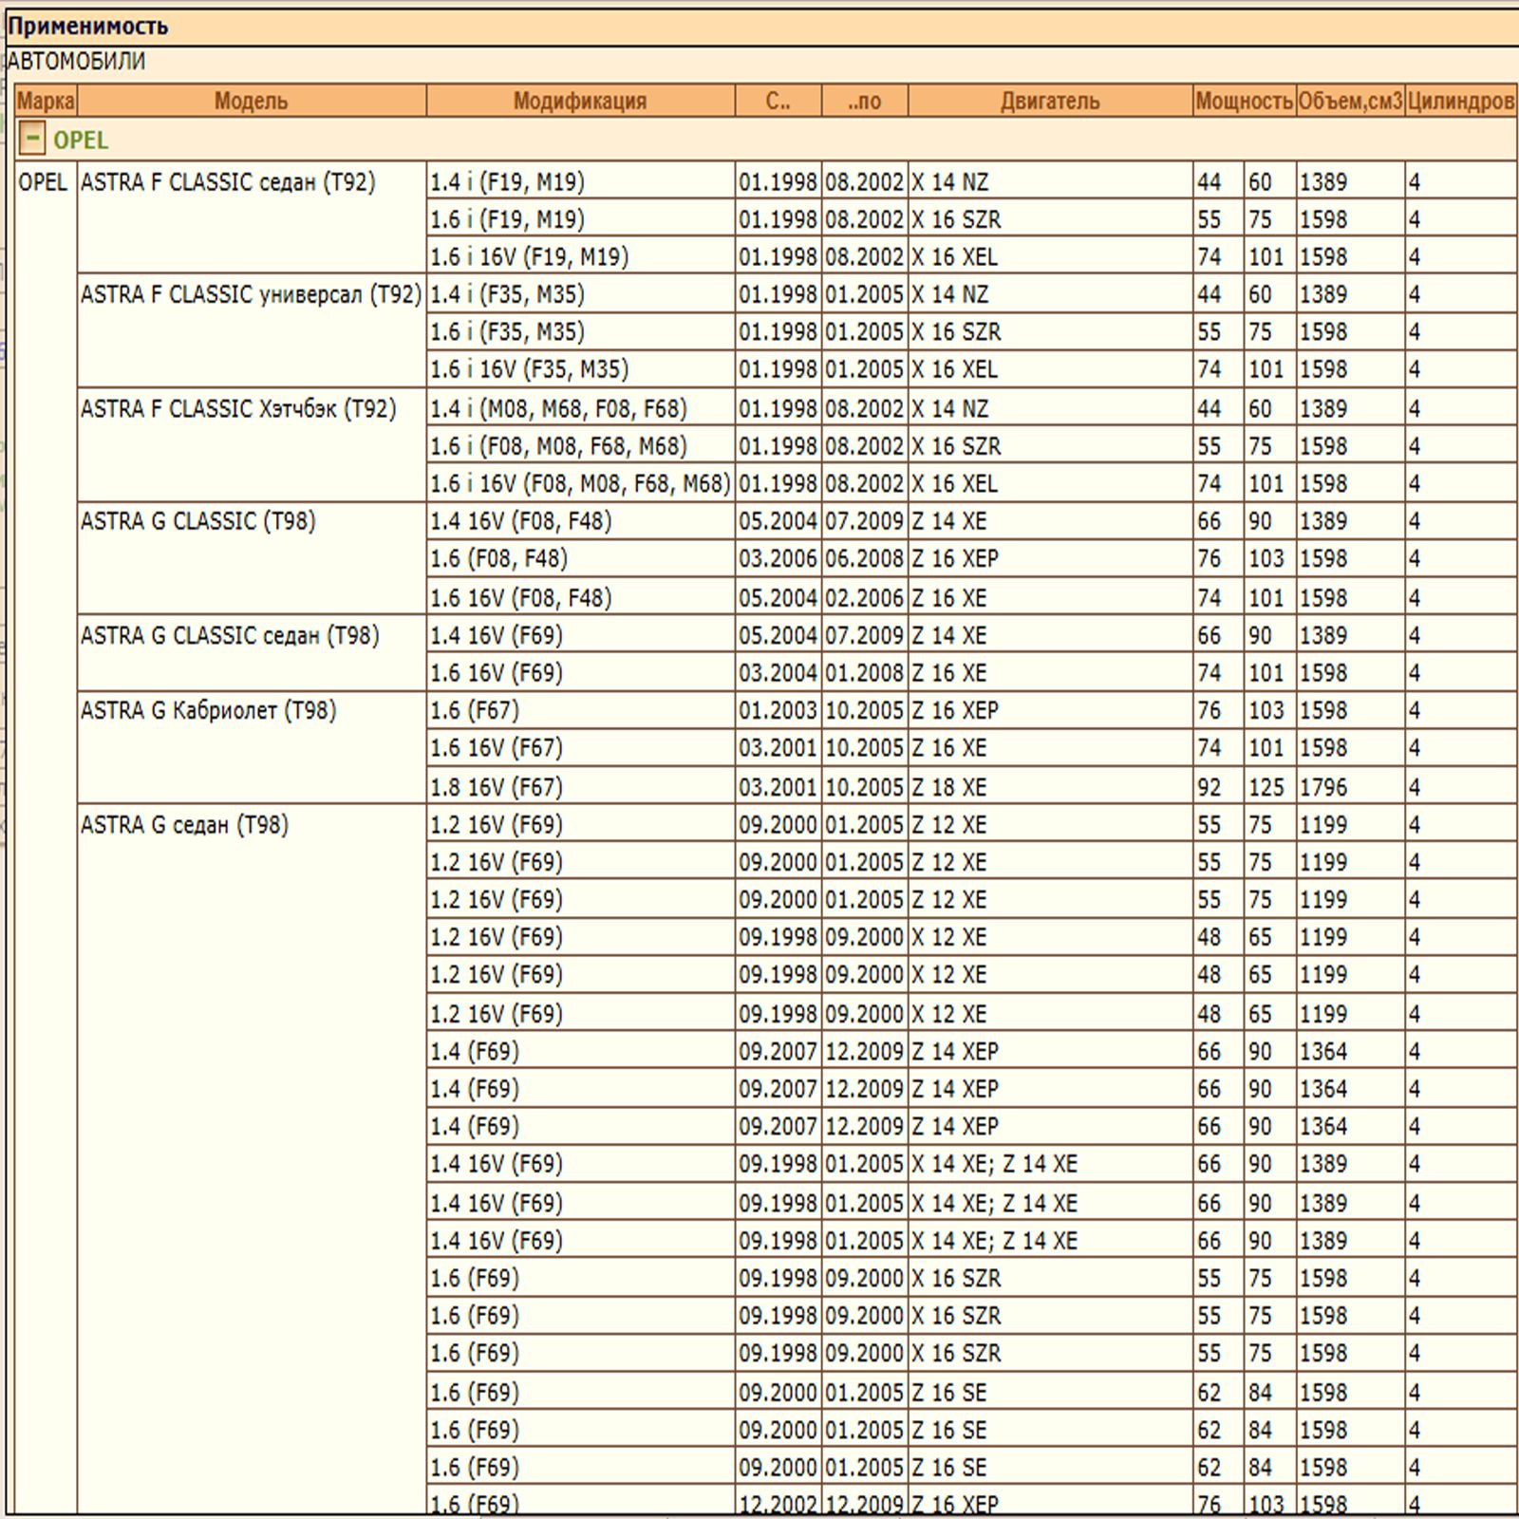Viewport: 1519px width, 1519px height.
Task: Click the Цилиндров column header
Action: pos(1460,101)
